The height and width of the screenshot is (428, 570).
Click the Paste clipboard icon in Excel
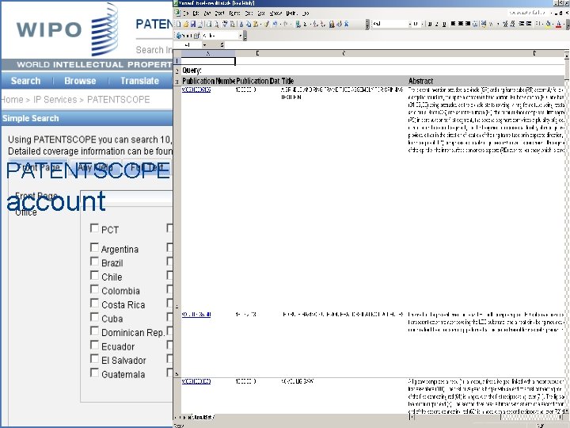255,24
